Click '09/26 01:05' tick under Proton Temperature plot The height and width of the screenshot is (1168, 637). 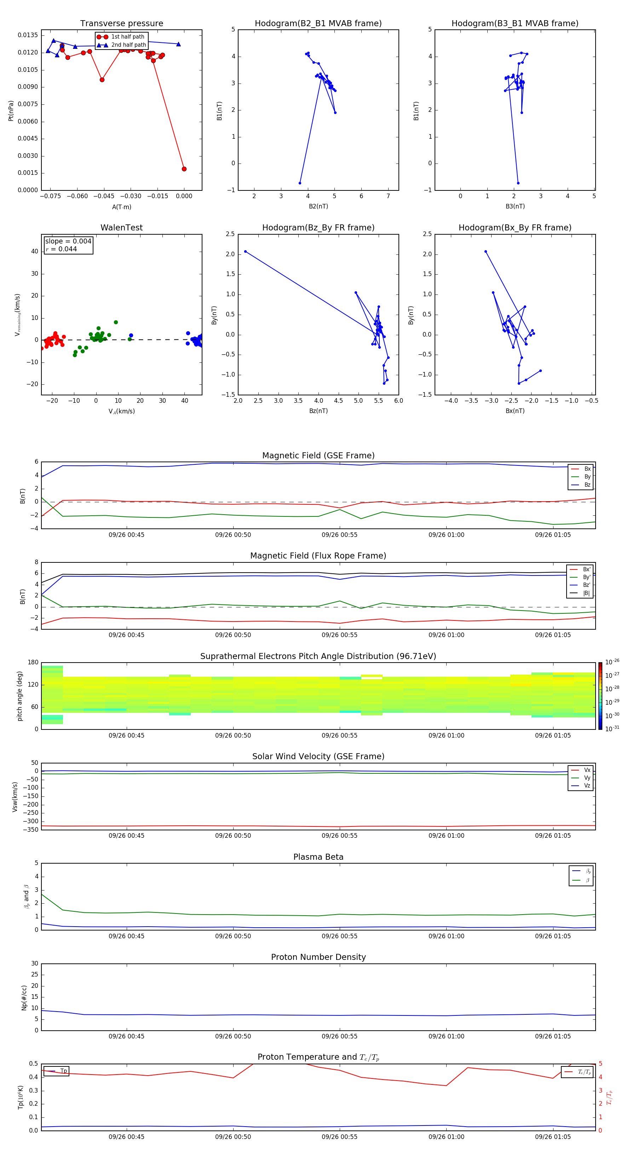pos(553,1137)
